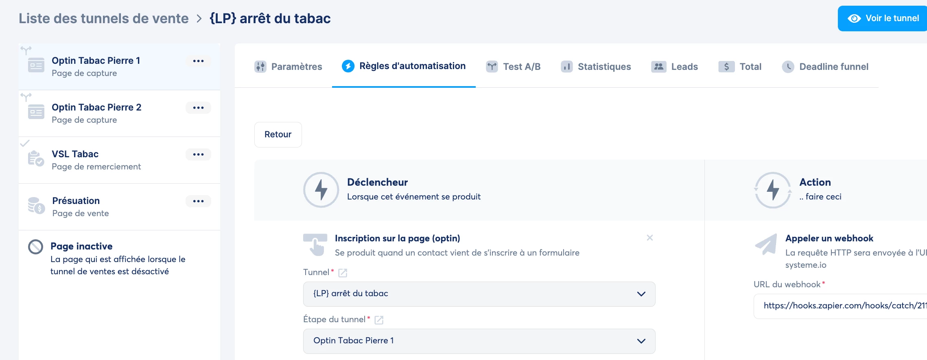Click the Paramètres sliders icon
Viewport: 927px width, 360px height.
click(260, 67)
